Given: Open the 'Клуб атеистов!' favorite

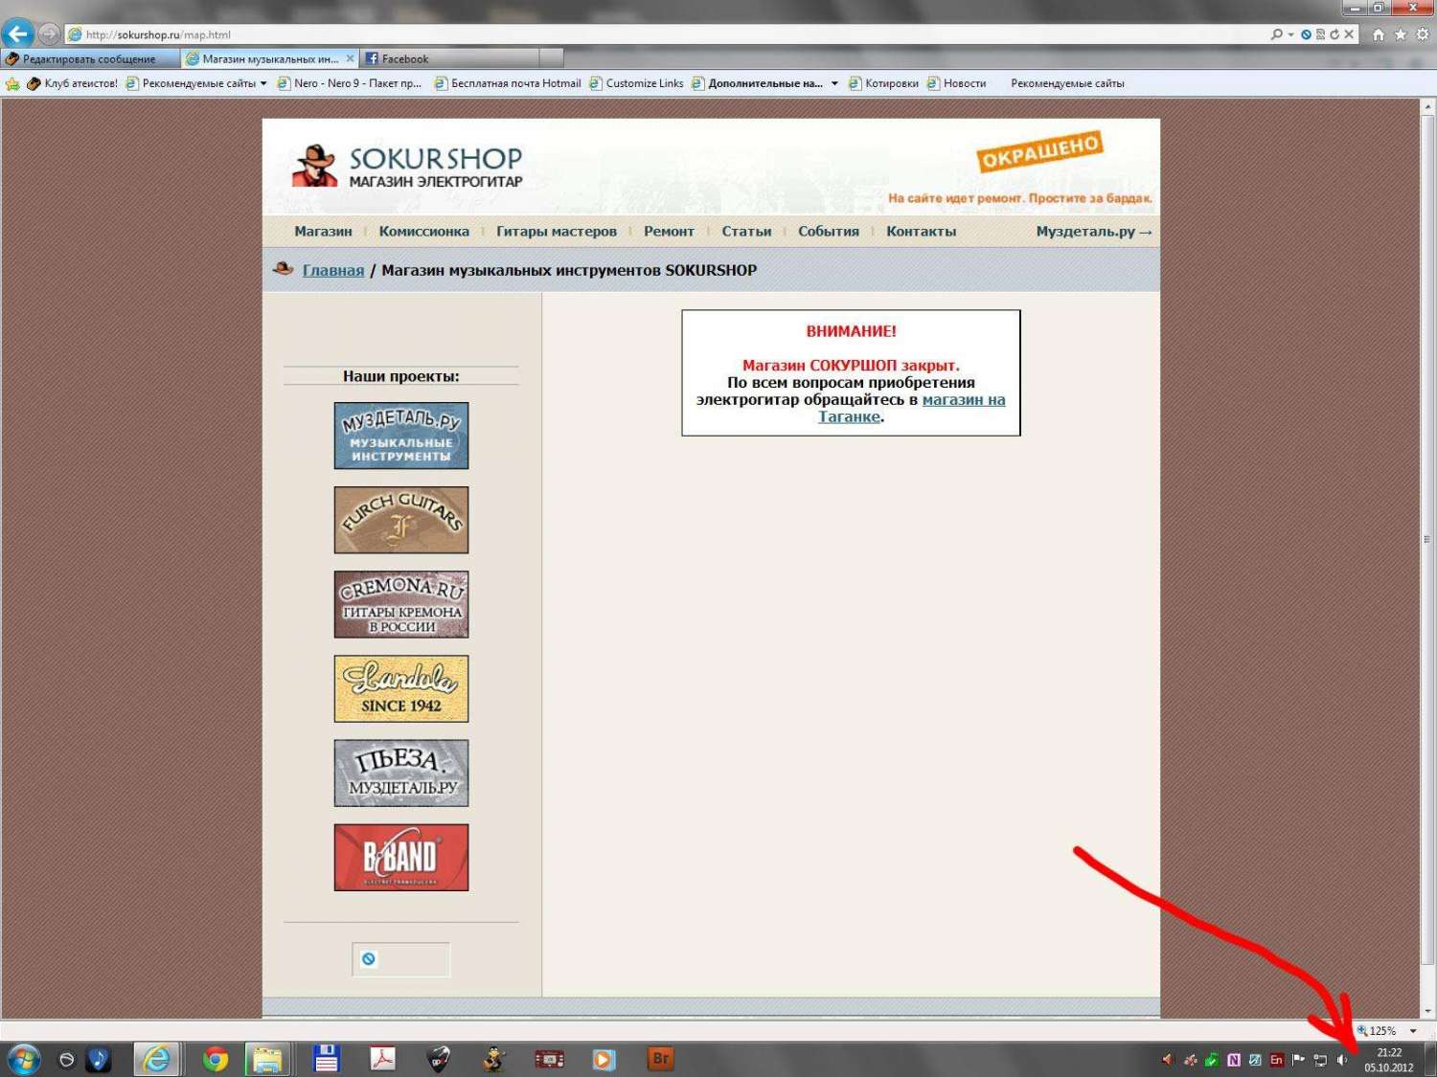Looking at the screenshot, I should click(x=72, y=83).
